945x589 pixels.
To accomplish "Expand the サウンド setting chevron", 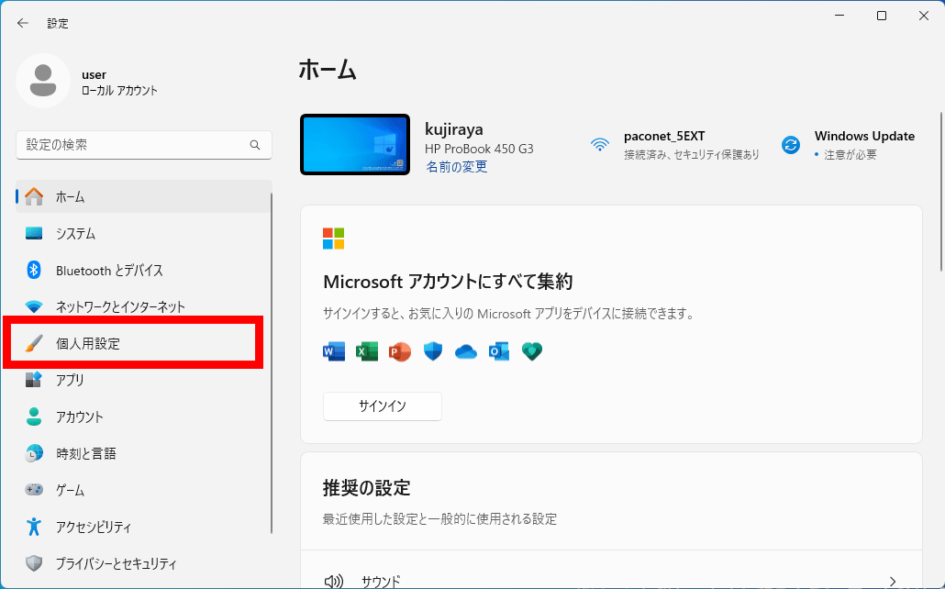I will (x=892, y=580).
